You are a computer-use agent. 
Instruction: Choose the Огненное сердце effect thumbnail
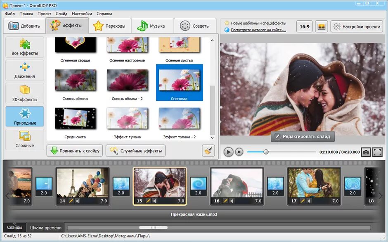tap(75, 45)
